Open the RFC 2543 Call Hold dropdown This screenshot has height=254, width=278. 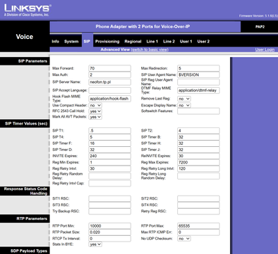[95, 111]
